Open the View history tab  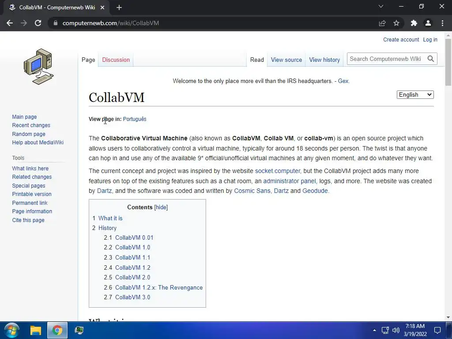(324, 60)
